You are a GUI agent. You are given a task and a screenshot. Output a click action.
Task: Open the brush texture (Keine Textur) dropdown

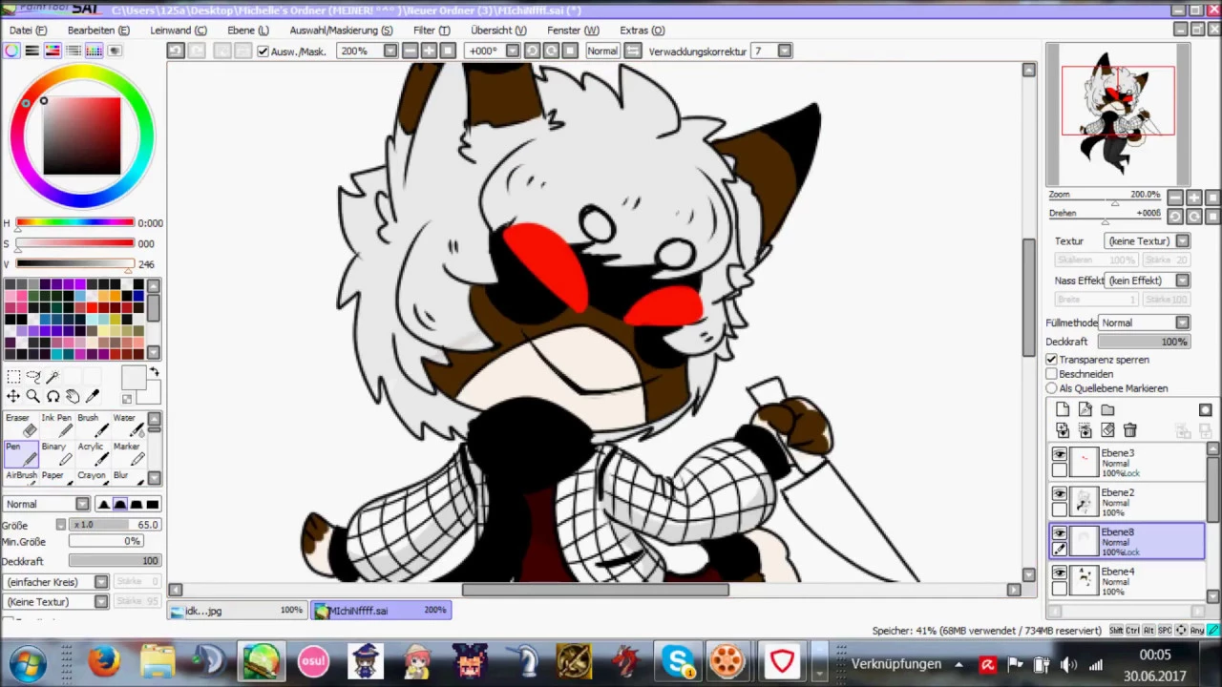[100, 602]
